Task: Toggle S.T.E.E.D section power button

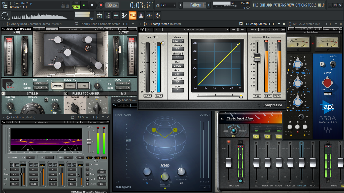Action: coord(3,93)
